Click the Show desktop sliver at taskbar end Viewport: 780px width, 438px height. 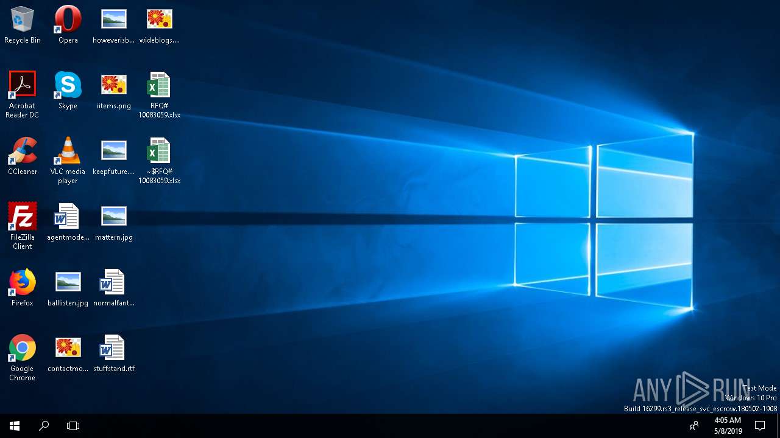point(778,426)
